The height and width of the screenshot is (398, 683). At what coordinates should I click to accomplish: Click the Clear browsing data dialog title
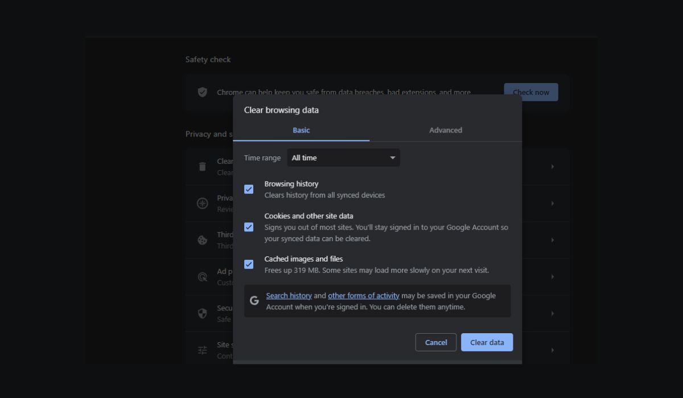281,110
